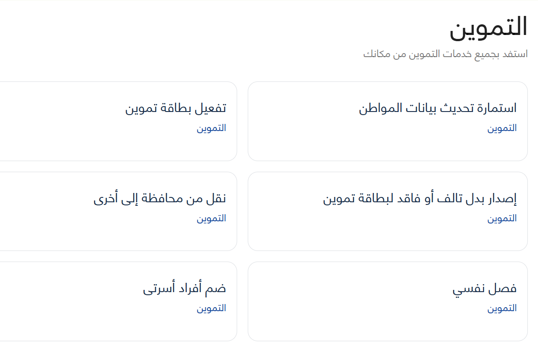The height and width of the screenshot is (343, 538).
Task: Open the استمارة تحديث بيانات المواطن service title
Action: click(438, 108)
